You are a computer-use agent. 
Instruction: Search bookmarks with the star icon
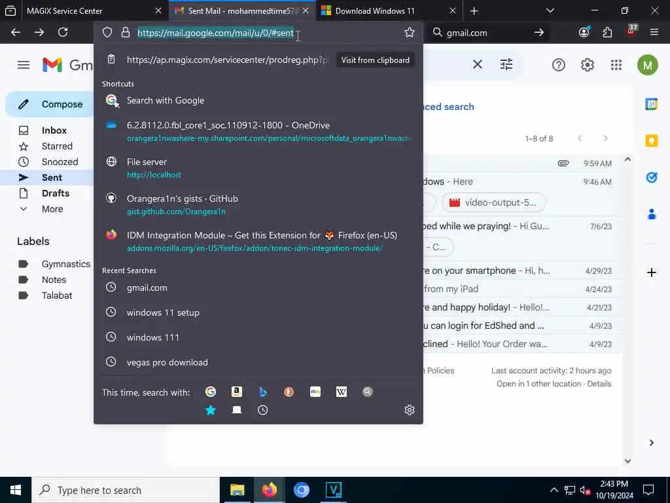[211, 410]
